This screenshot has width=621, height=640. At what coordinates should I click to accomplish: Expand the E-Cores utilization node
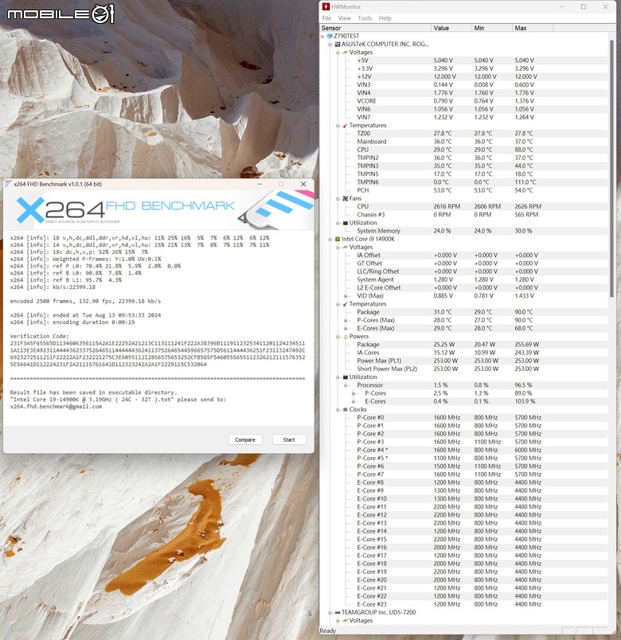[x=353, y=402]
